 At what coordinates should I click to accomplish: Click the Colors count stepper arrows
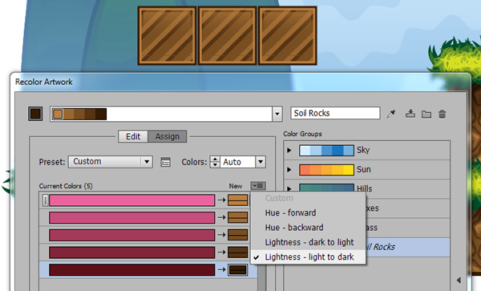tap(215, 162)
